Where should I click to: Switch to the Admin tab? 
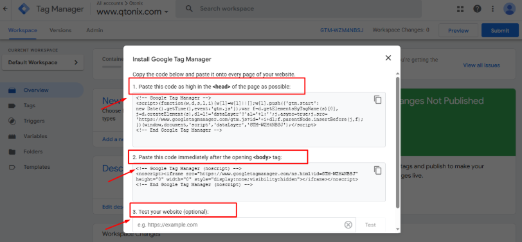click(94, 30)
